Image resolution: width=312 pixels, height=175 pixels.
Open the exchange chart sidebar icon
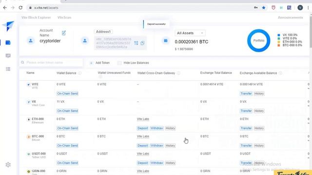coord(8,56)
